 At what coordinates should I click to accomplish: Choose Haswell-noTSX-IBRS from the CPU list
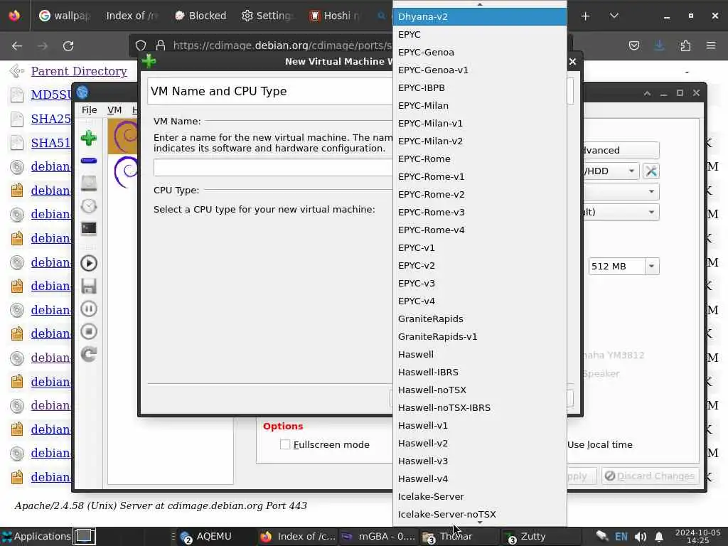(480, 407)
